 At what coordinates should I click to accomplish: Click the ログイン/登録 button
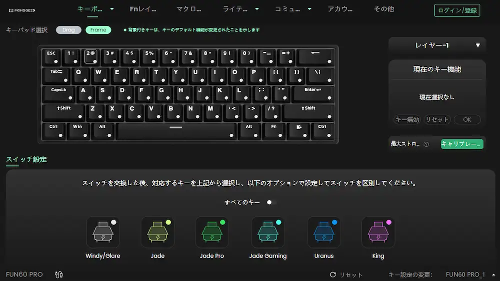pyautogui.click(x=457, y=10)
